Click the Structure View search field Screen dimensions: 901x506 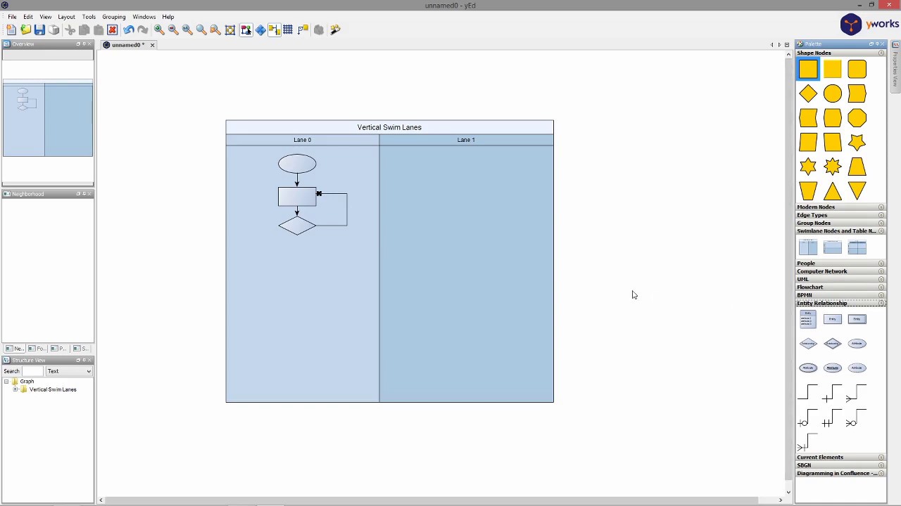[x=32, y=371]
